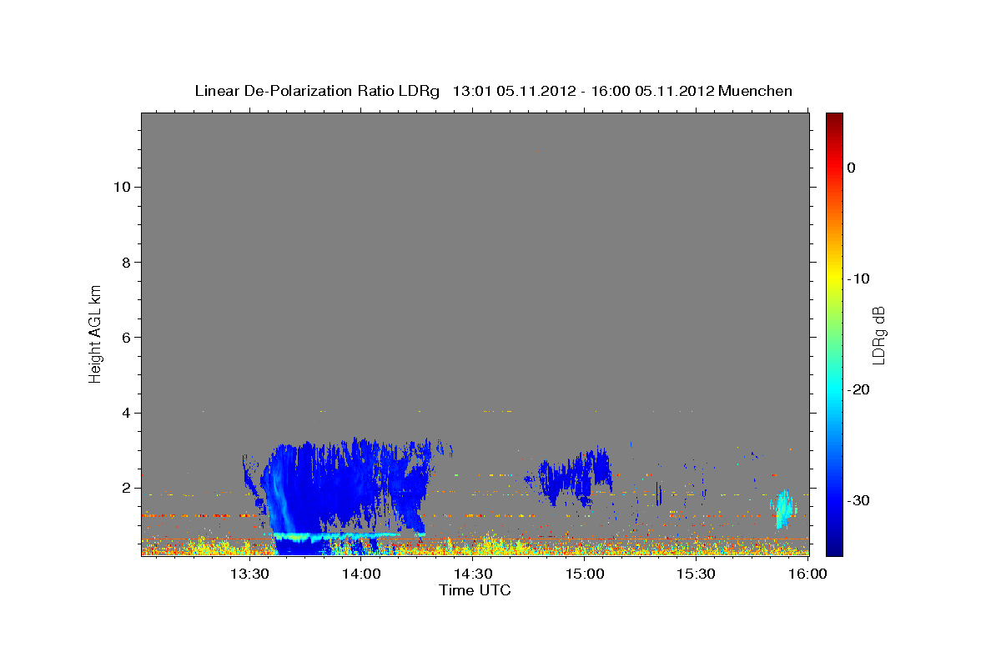The width and height of the screenshot is (1001, 667).
Task: Click the colorbar tick label -20
Action: (x=858, y=389)
